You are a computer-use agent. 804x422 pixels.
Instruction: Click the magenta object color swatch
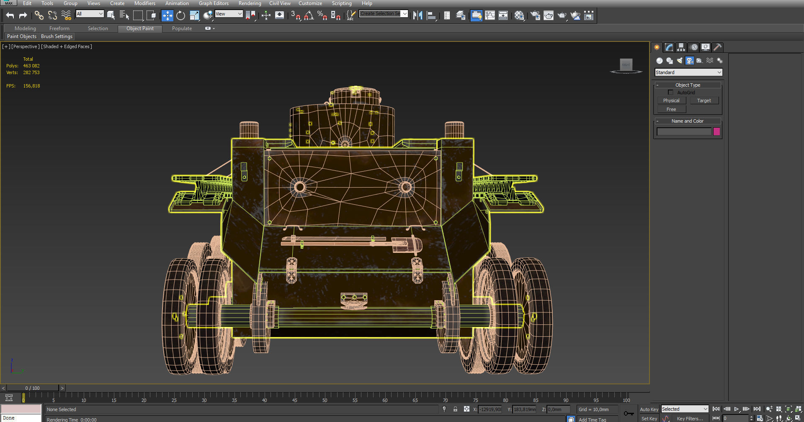[x=716, y=131]
